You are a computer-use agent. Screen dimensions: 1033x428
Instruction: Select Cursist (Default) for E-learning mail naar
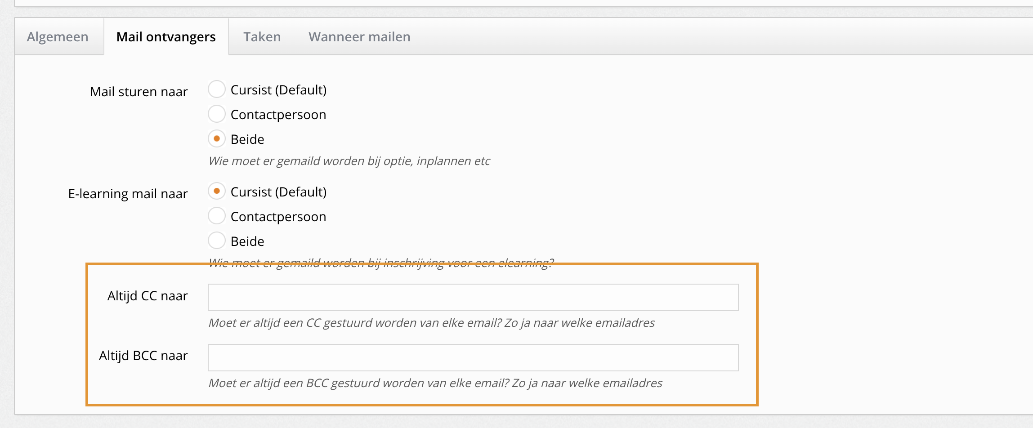point(217,192)
